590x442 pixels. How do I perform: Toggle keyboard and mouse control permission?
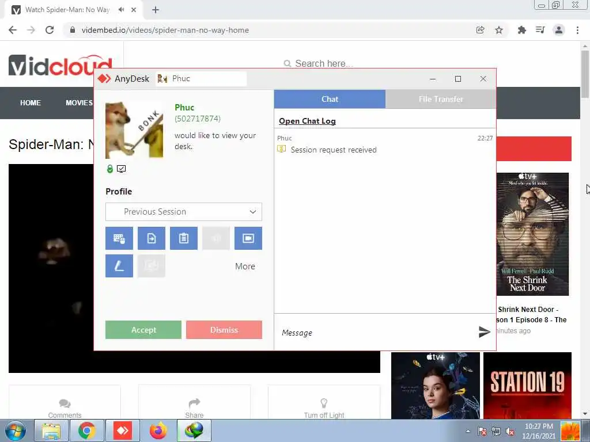click(x=119, y=238)
